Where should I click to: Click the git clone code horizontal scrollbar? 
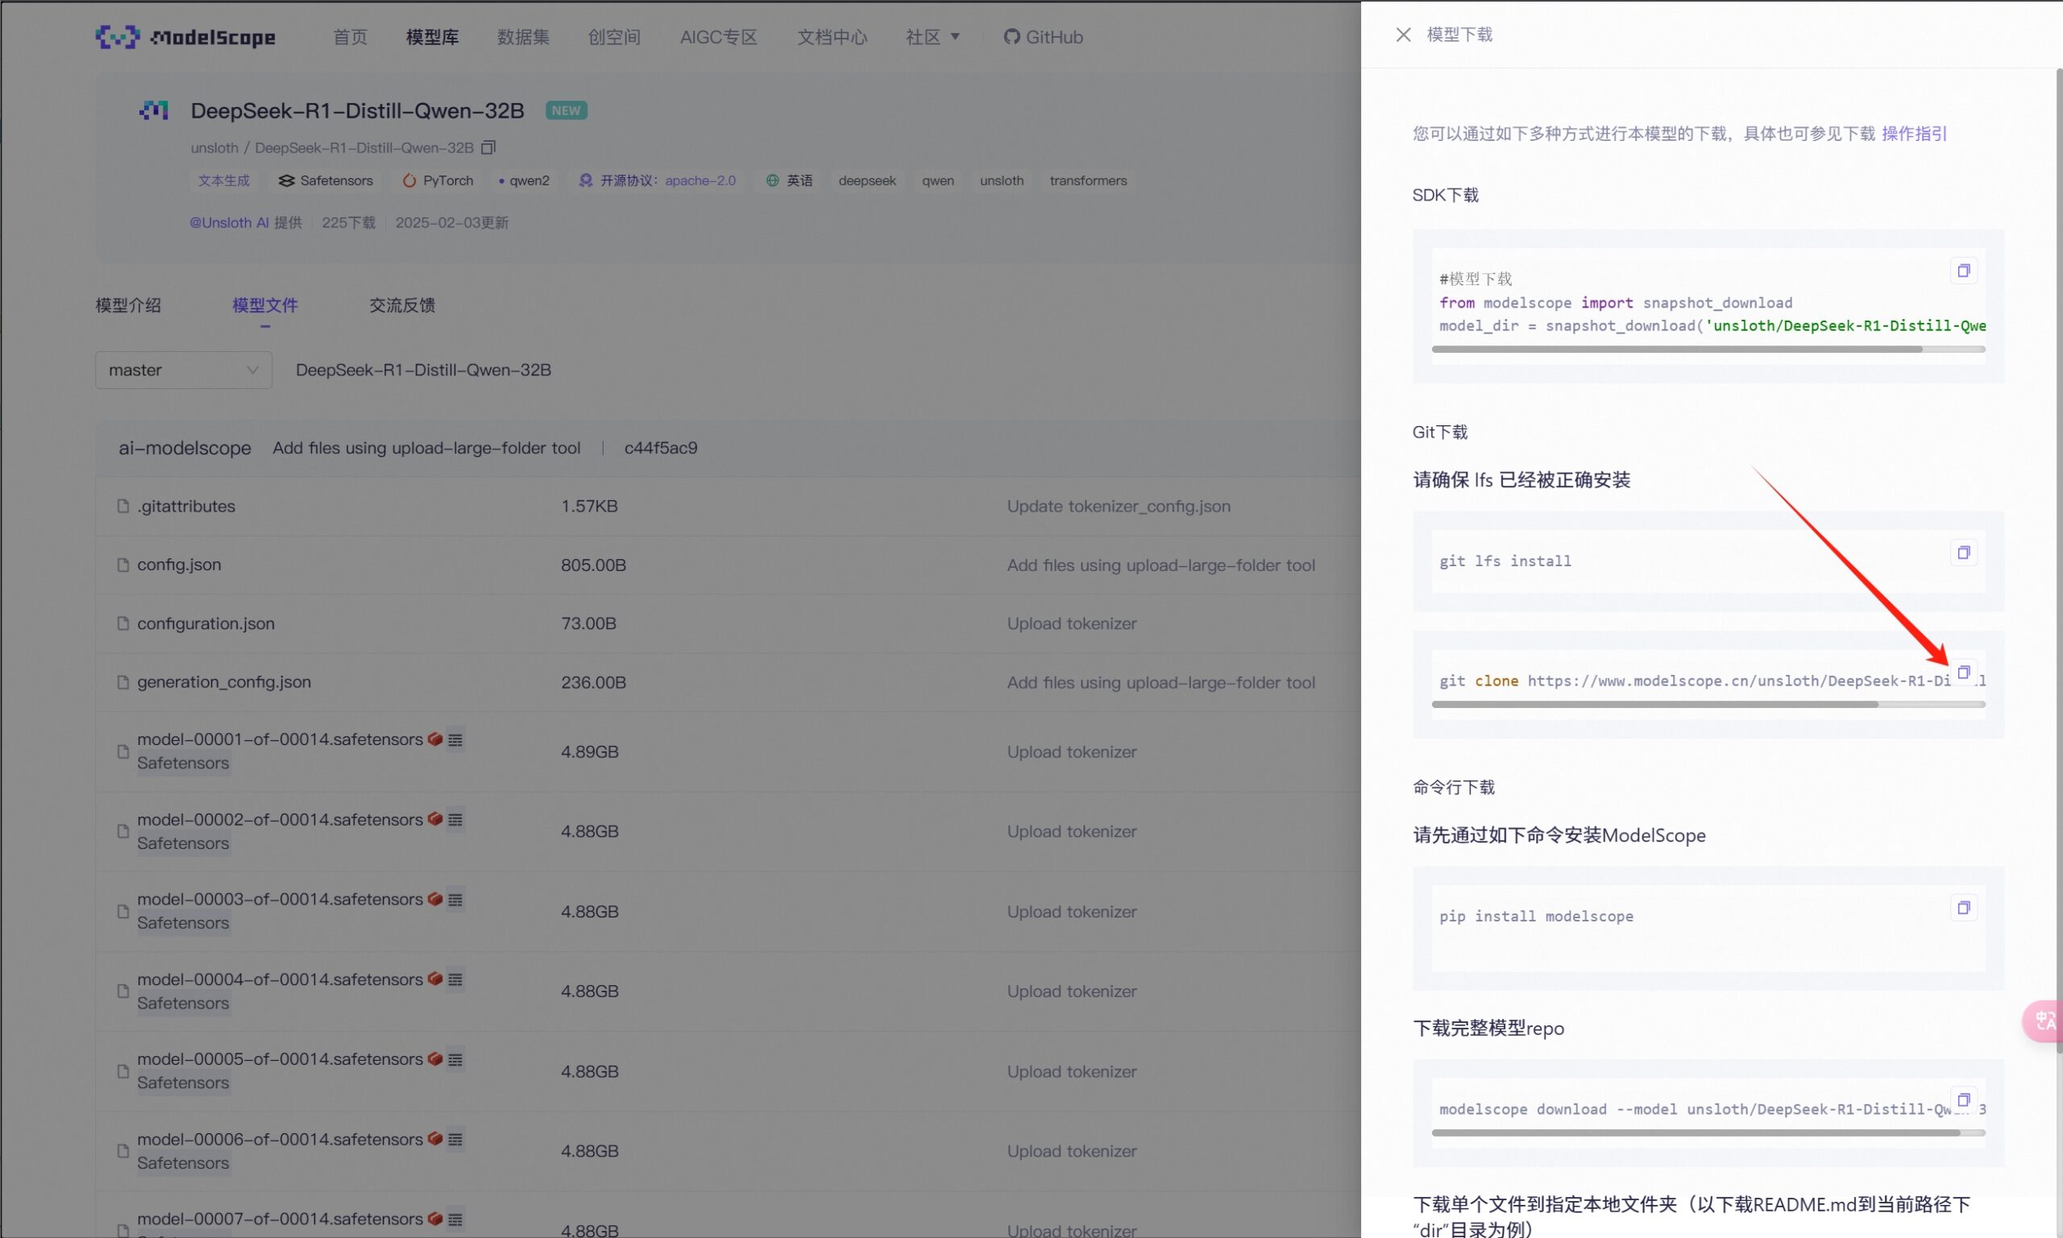1655,704
